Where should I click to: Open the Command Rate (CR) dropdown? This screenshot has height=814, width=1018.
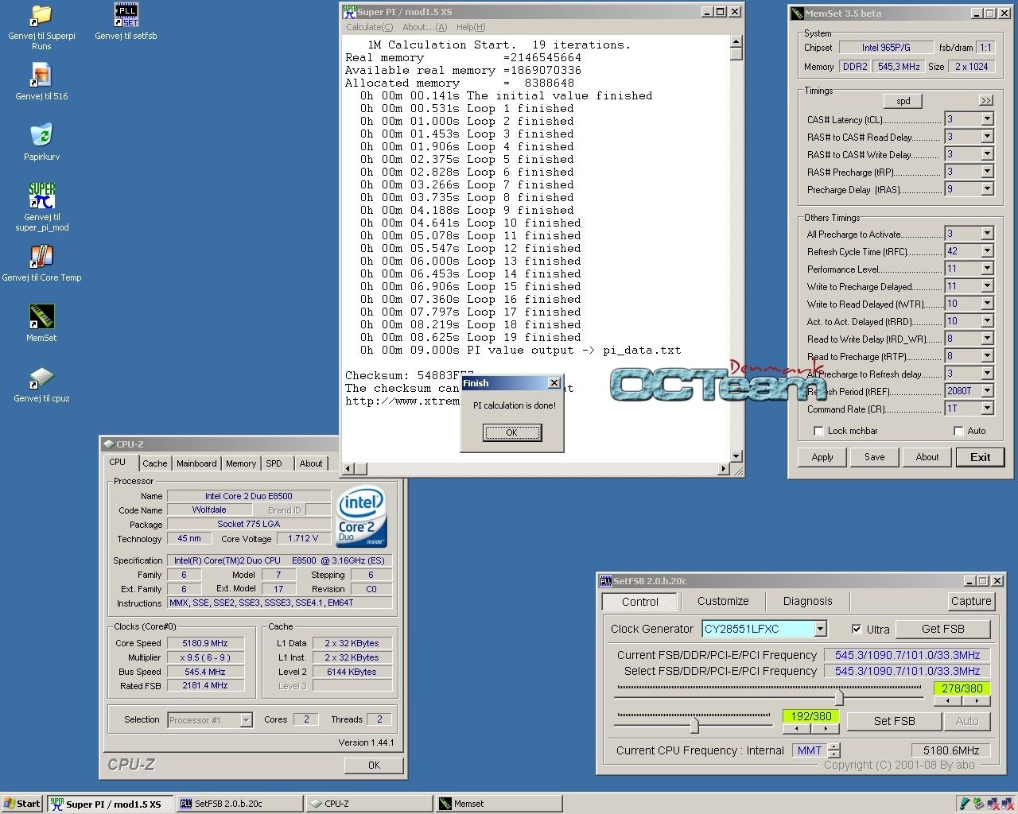987,409
